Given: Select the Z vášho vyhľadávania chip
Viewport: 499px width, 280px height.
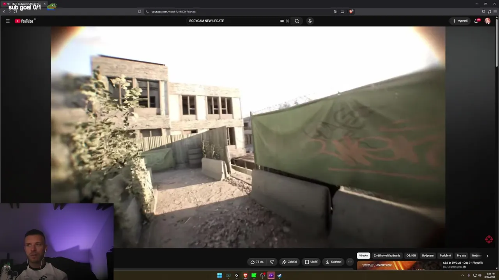Looking at the screenshot, I should (387, 255).
